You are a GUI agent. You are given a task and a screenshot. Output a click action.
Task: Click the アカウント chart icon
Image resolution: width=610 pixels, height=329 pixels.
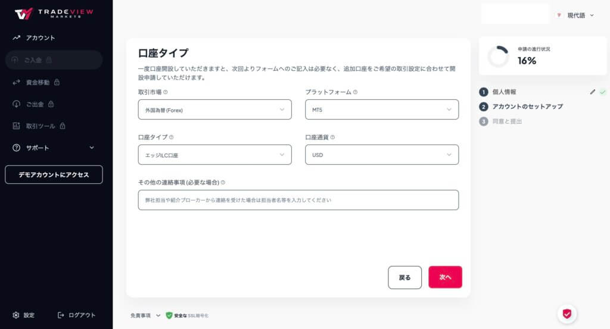[x=16, y=37]
